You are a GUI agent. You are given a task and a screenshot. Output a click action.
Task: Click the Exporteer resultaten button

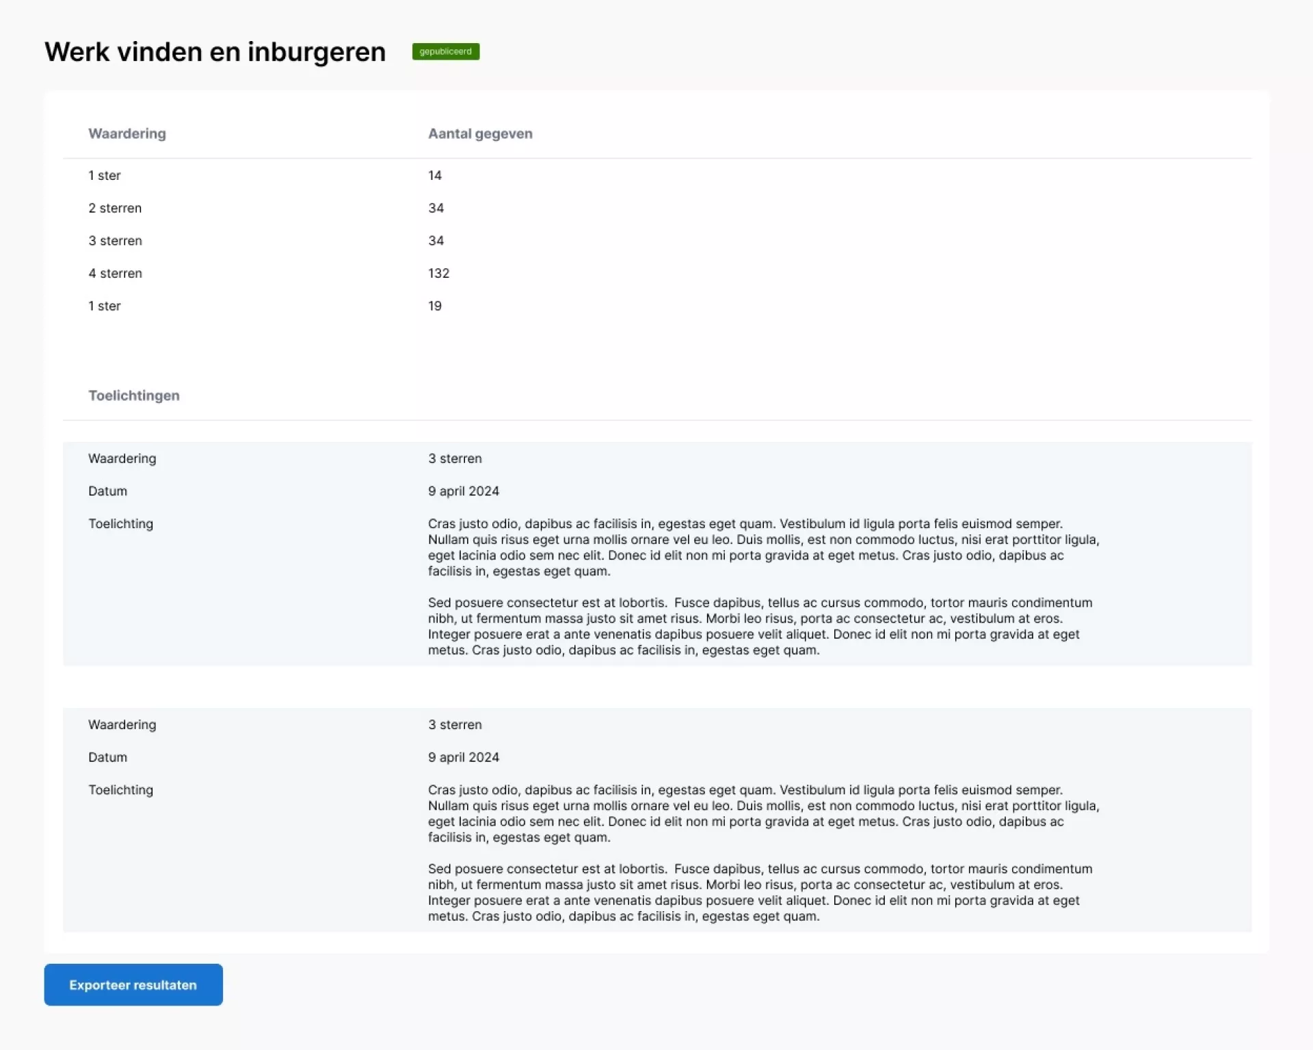(x=133, y=984)
